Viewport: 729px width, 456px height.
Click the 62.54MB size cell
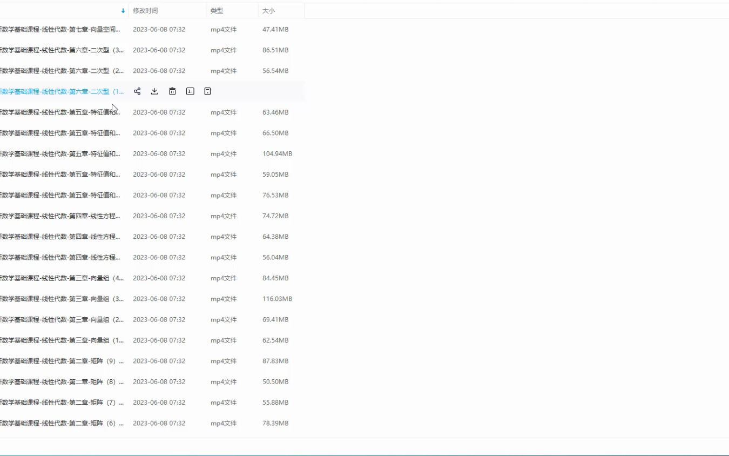(x=275, y=340)
